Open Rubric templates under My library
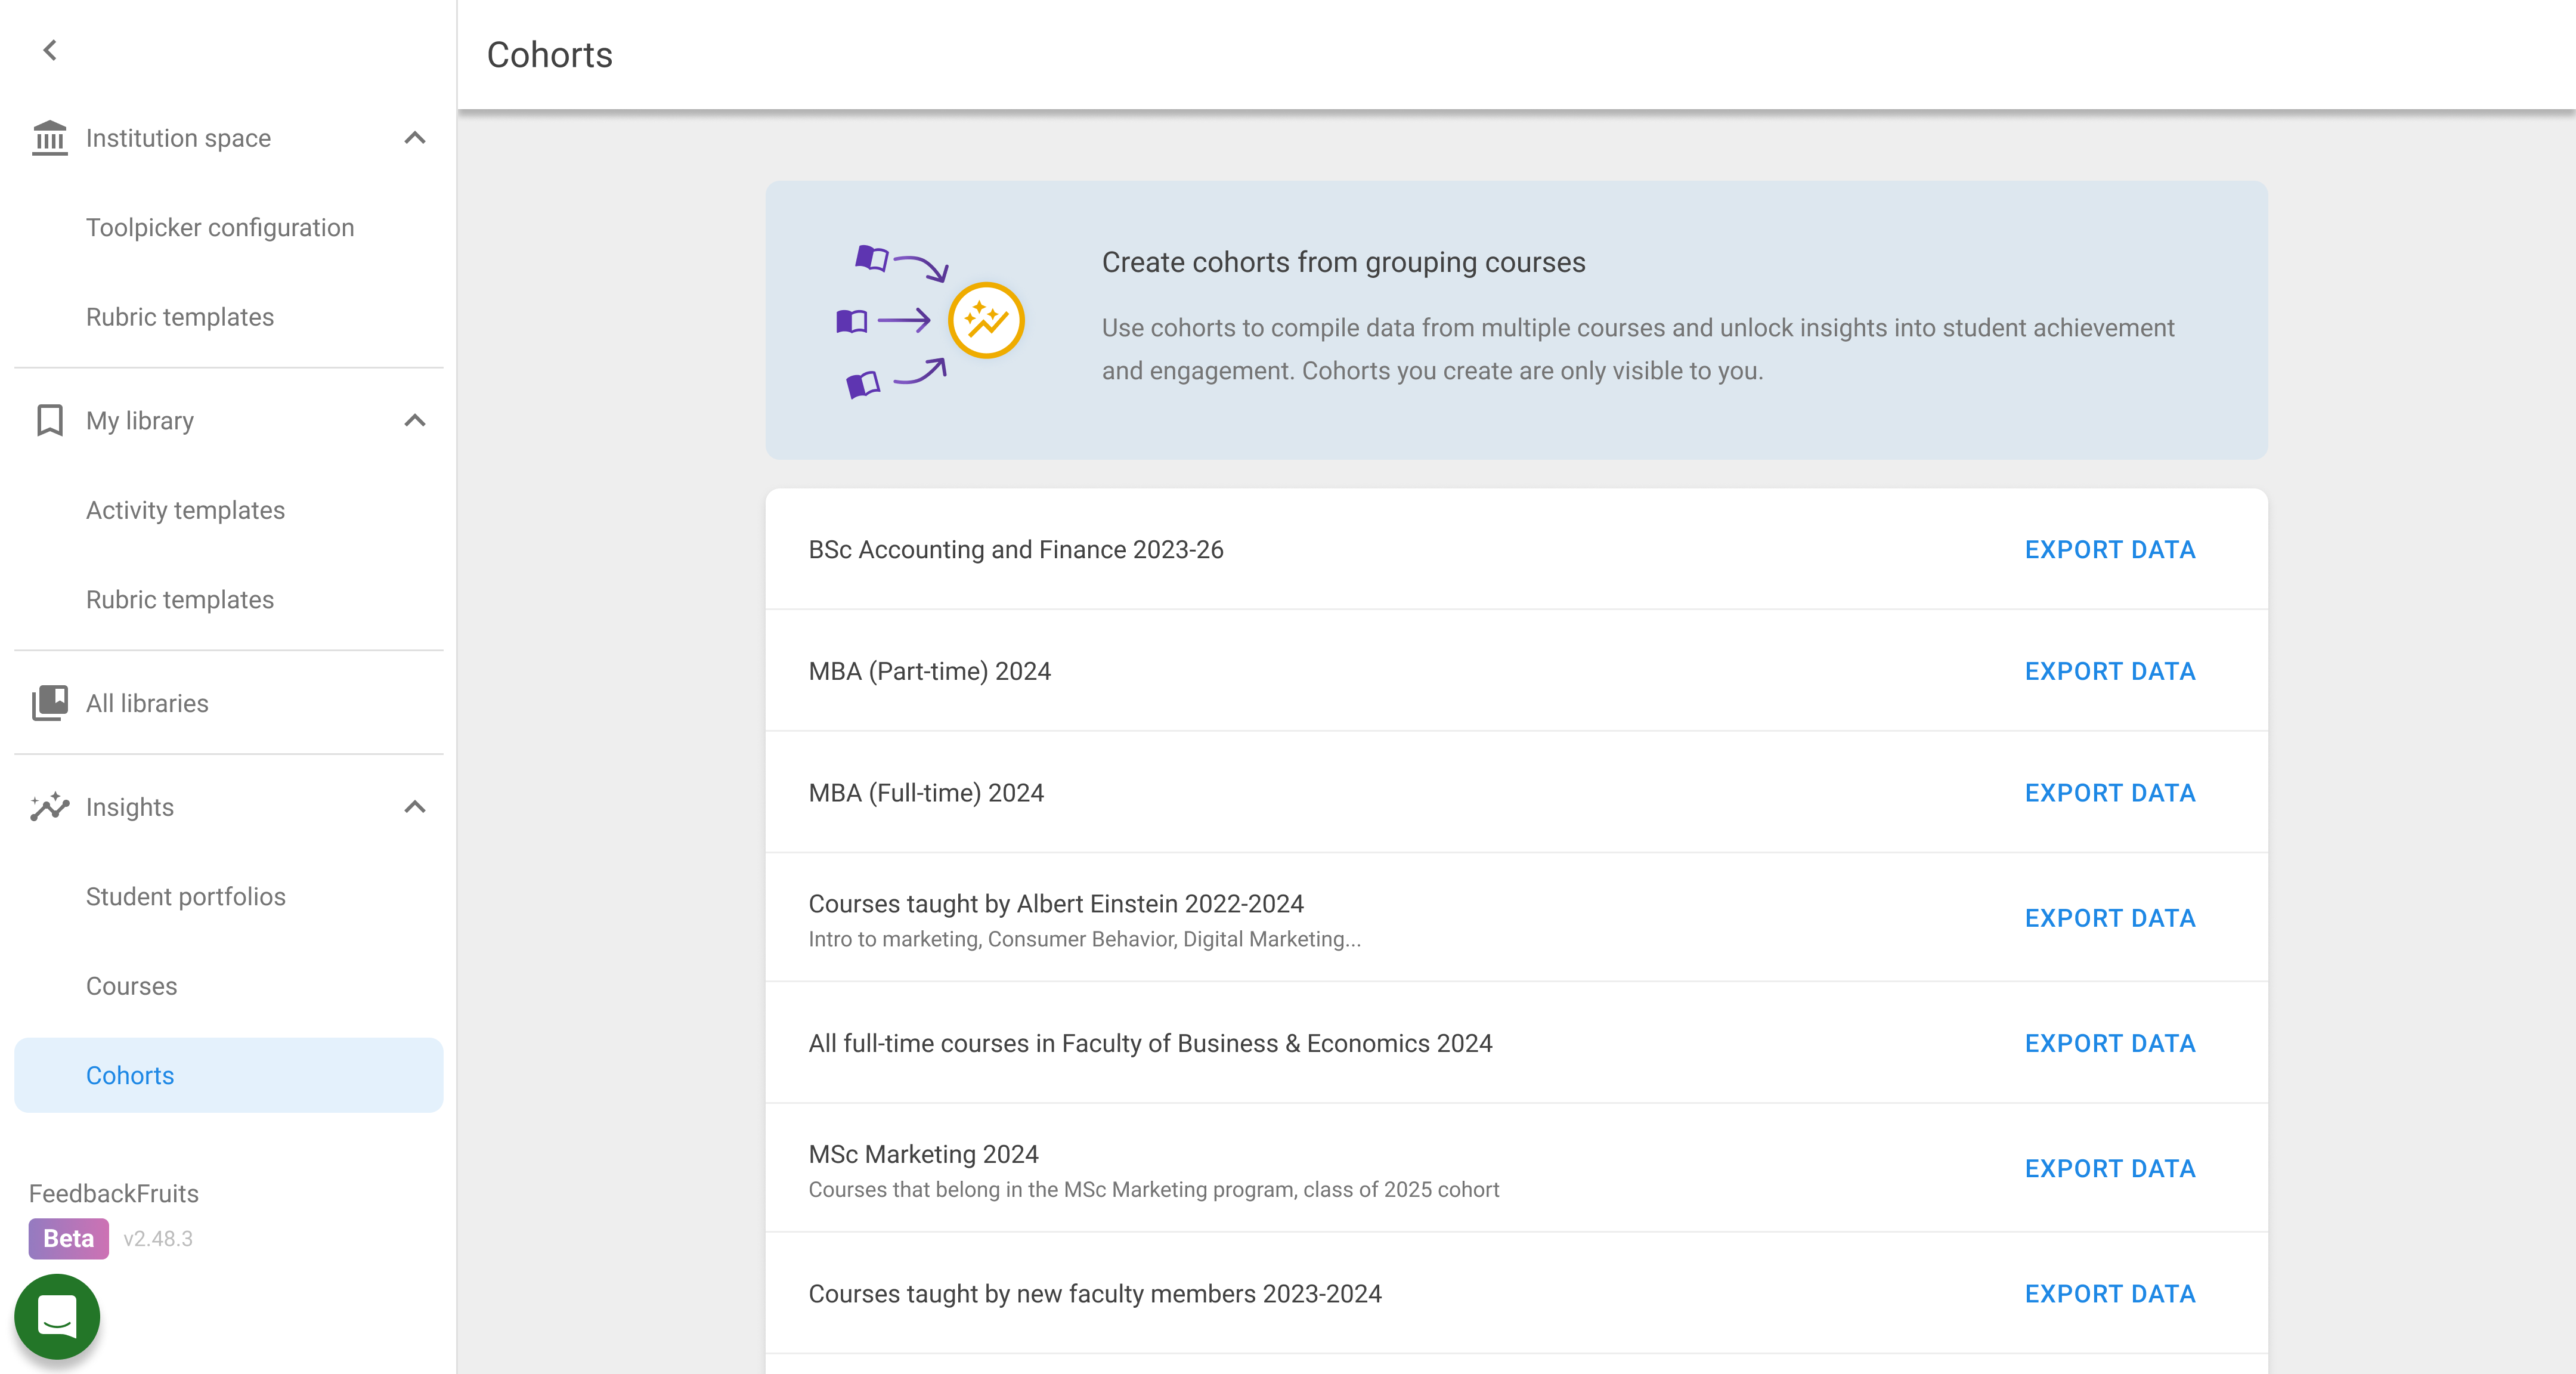The height and width of the screenshot is (1374, 2576). pyautogui.click(x=229, y=600)
